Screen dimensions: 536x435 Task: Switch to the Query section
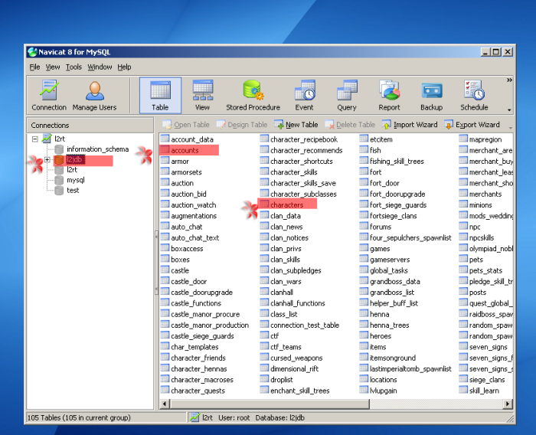(x=347, y=96)
